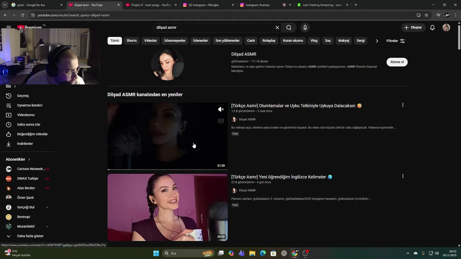Image resolution: width=461 pixels, height=259 pixels.
Task: Select the Makyaj filter chip
Action: pos(344,41)
